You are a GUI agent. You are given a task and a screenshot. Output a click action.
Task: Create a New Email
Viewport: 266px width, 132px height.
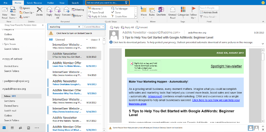pos(5,13)
